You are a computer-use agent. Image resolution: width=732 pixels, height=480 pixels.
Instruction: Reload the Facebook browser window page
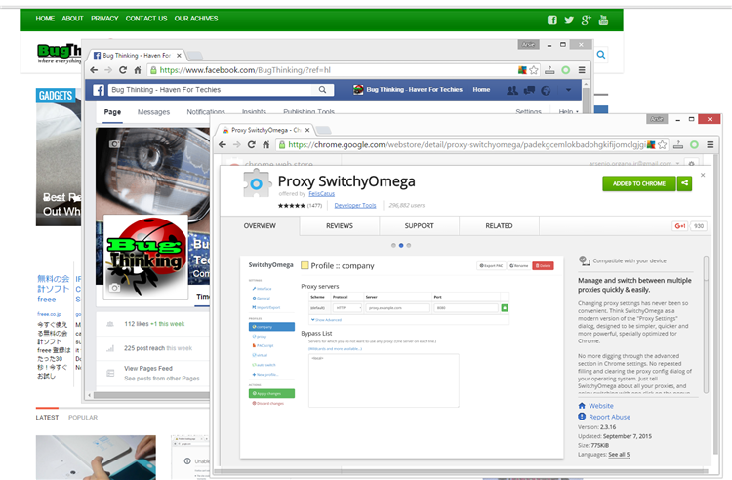[123, 70]
